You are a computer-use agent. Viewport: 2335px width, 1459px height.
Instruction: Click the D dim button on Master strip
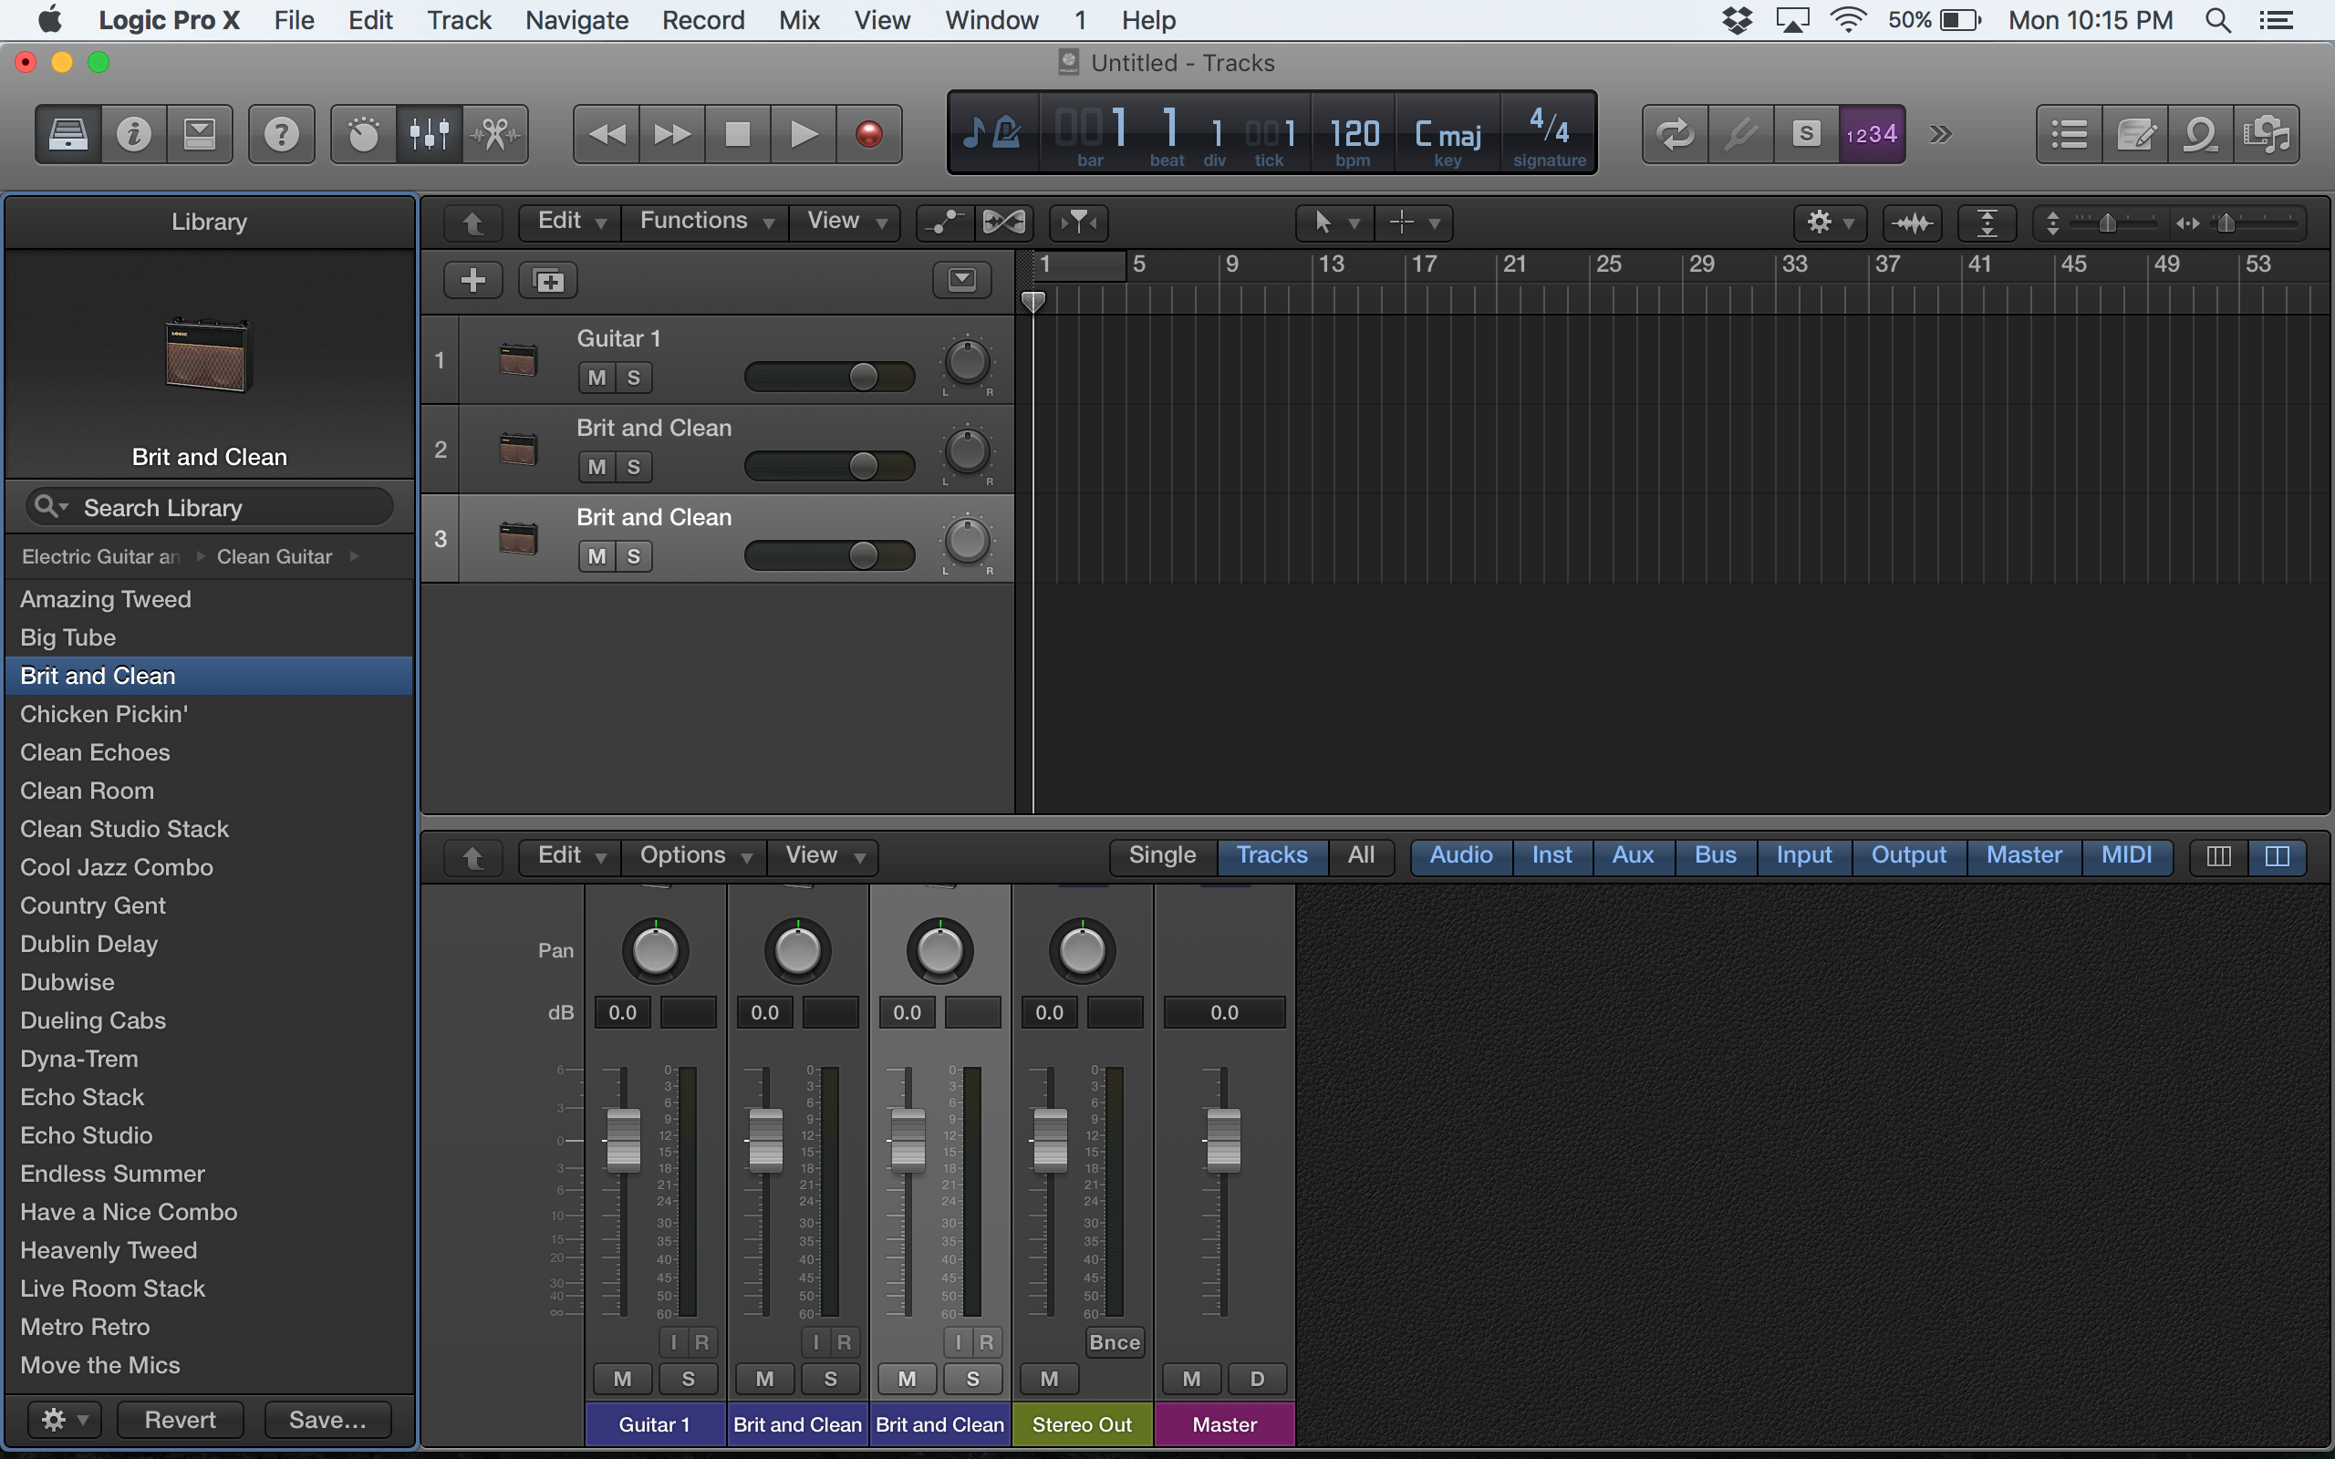[x=1257, y=1380]
